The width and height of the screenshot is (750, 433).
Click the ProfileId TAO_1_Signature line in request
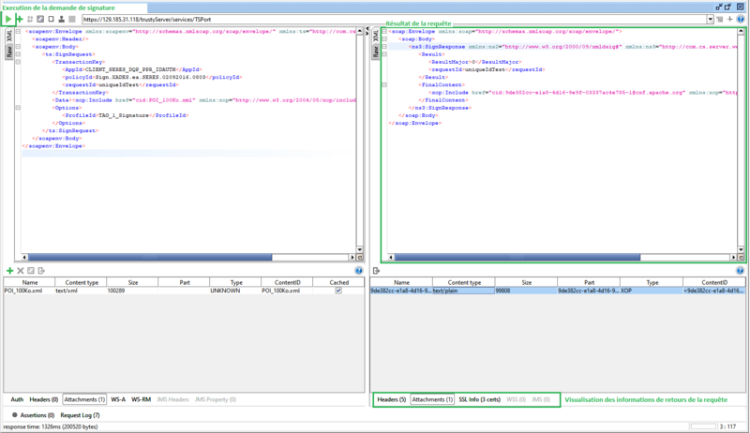tap(126, 115)
